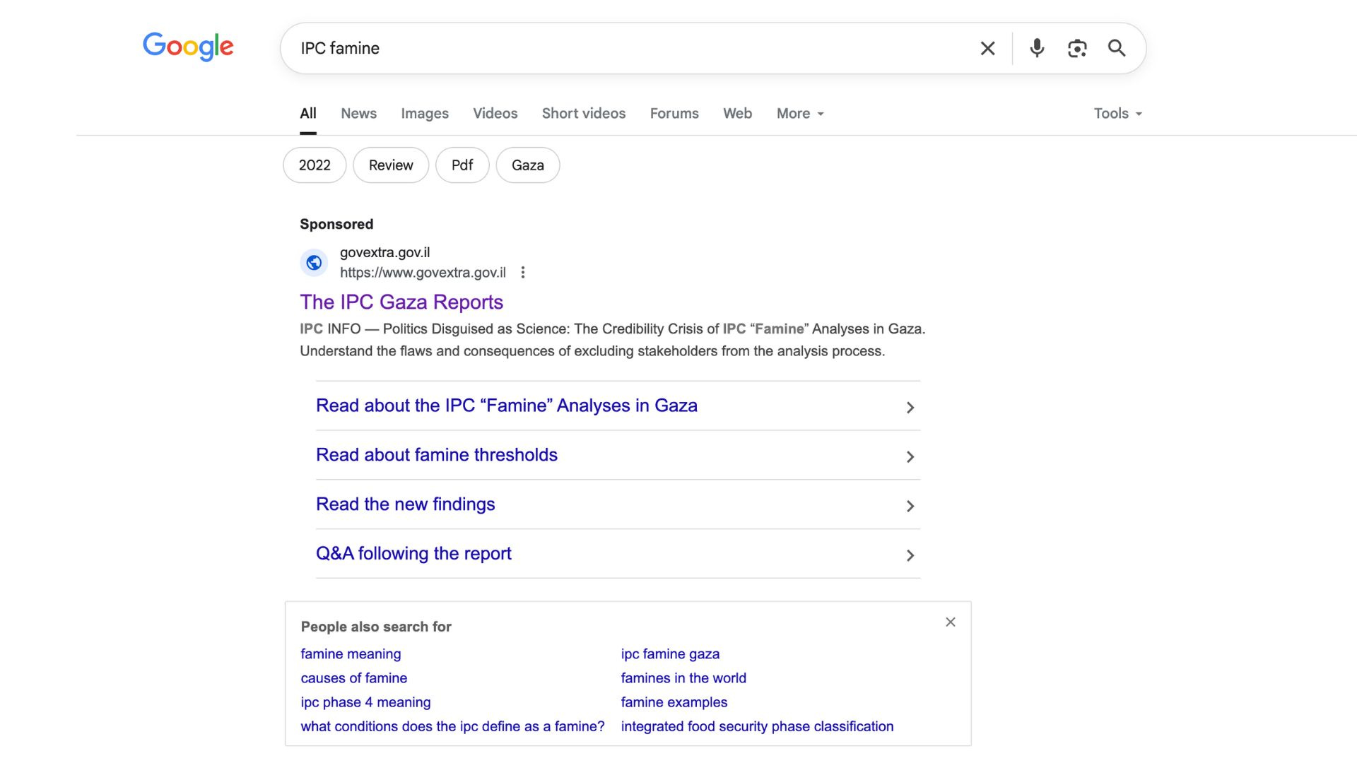The image size is (1357, 763).
Task: Open the chevron beside Read about famine thresholds
Action: coord(910,457)
